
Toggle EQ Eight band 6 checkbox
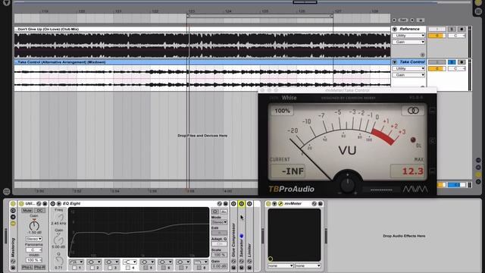point(164,268)
